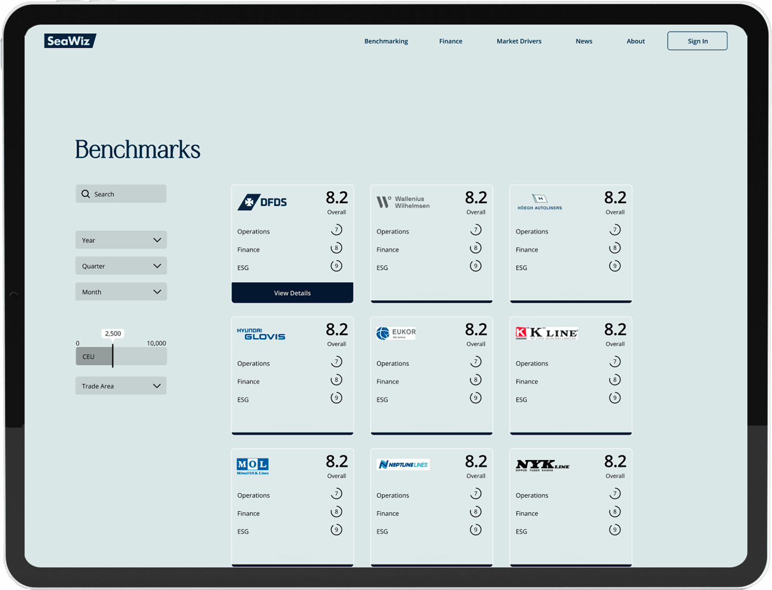This screenshot has width=772, height=590.
Task: Click Wallenius Wilhelmsen Operations score ring
Action: click(x=475, y=230)
